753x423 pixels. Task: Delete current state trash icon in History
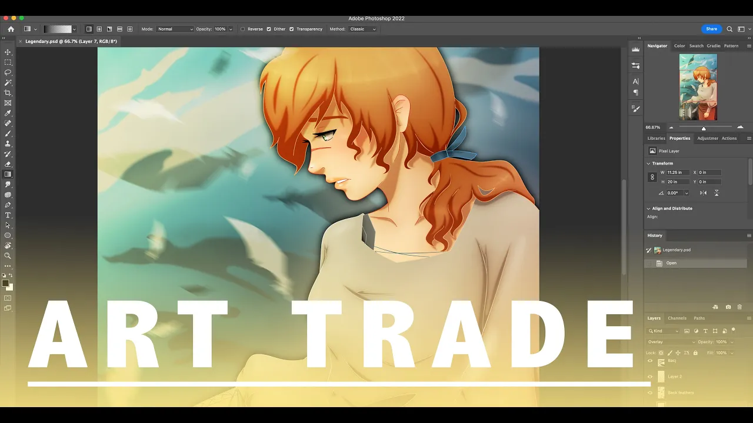pos(739,307)
